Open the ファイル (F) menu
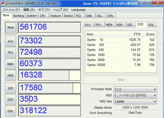This screenshot has height=118, width=164. coord(11,10)
